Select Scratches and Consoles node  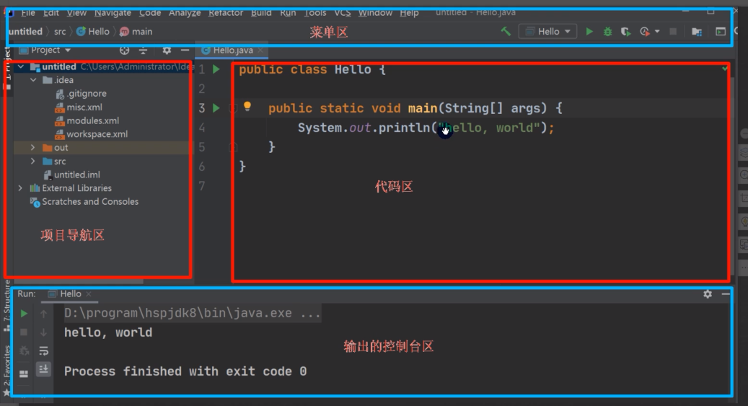tap(84, 202)
